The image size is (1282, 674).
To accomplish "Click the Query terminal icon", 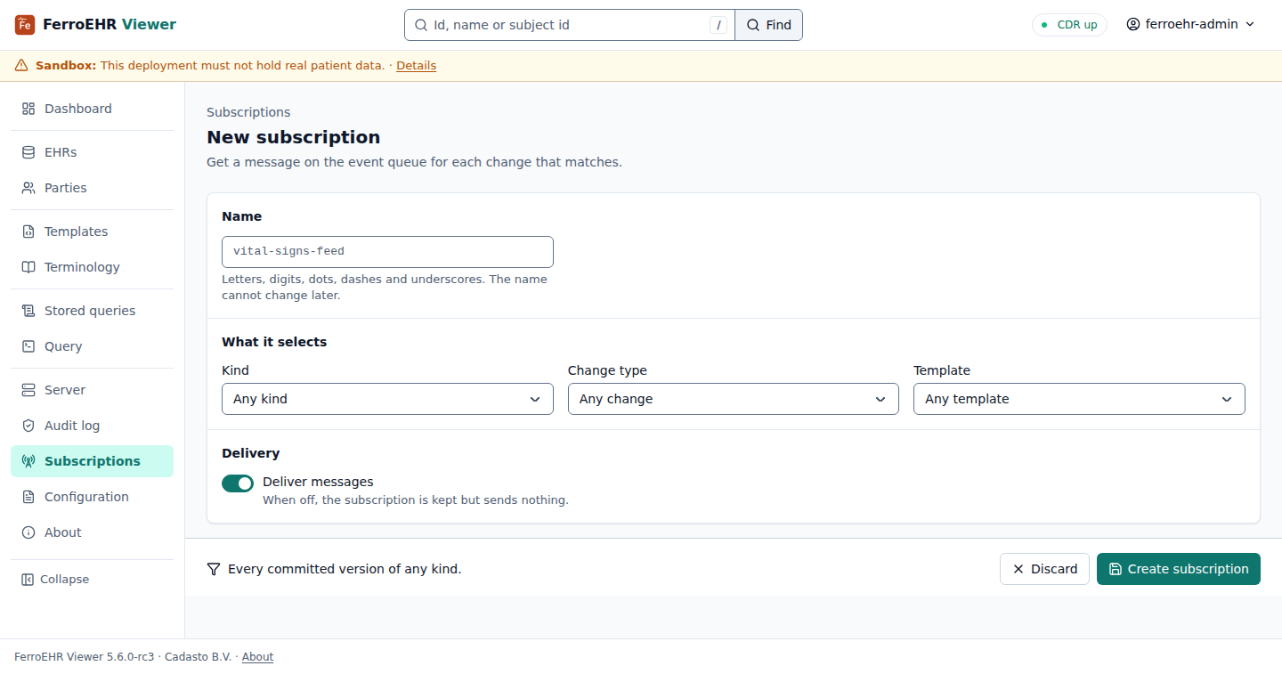I will click(28, 346).
